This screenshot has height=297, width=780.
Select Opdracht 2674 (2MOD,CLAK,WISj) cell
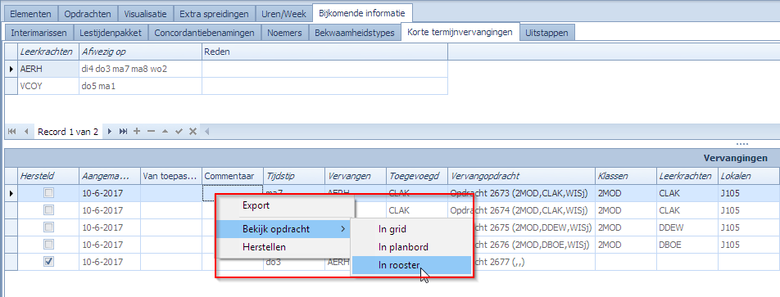(521, 210)
